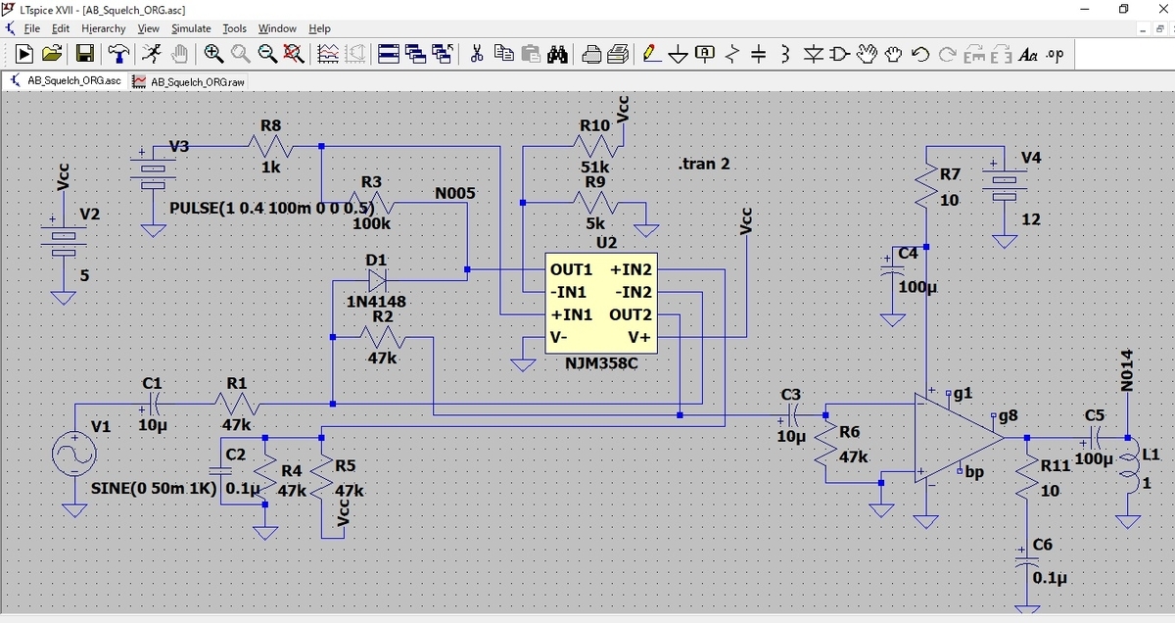Open the Simulate menu

(x=191, y=28)
